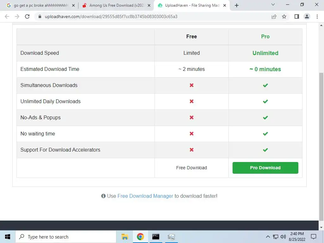Click the 'Download Speed' row label

pos(40,53)
